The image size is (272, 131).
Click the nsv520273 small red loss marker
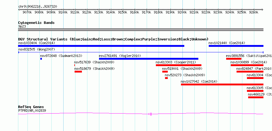click(166, 78)
